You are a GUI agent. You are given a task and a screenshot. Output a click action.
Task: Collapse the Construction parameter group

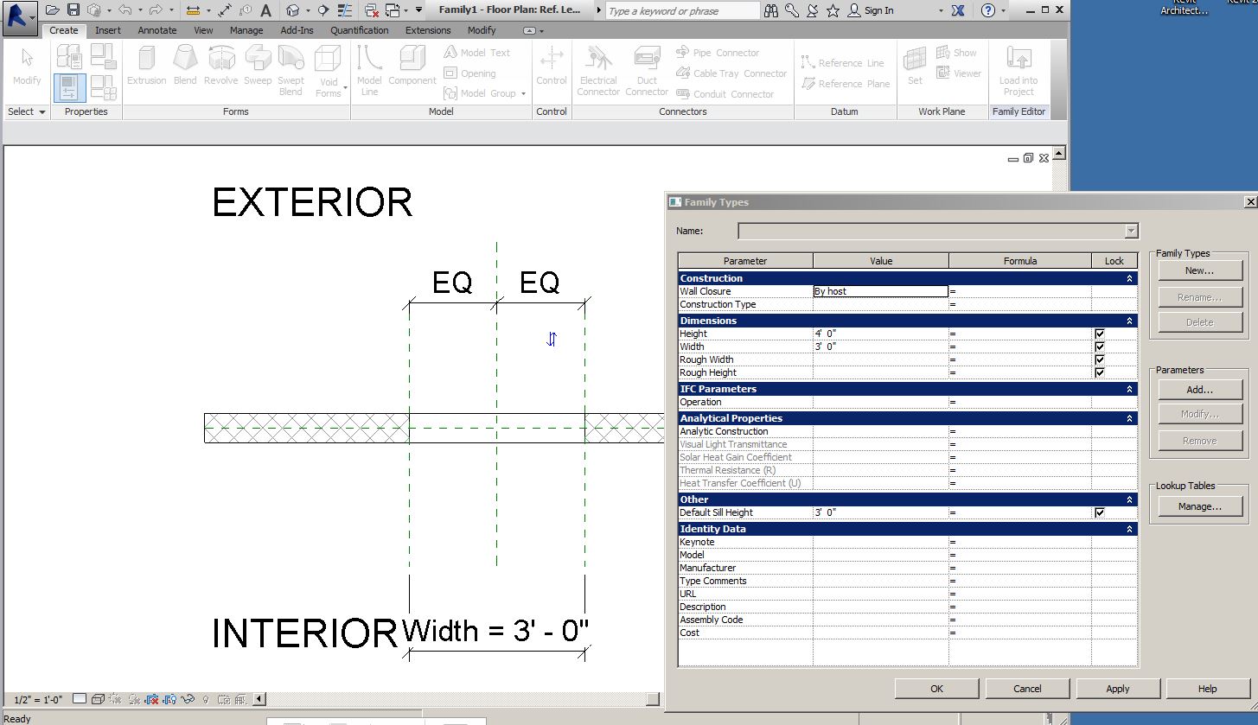(1129, 278)
